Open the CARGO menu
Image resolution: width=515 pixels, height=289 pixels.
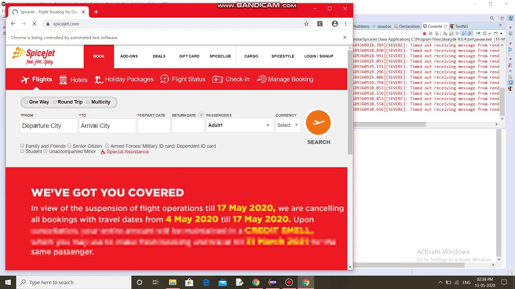point(251,56)
